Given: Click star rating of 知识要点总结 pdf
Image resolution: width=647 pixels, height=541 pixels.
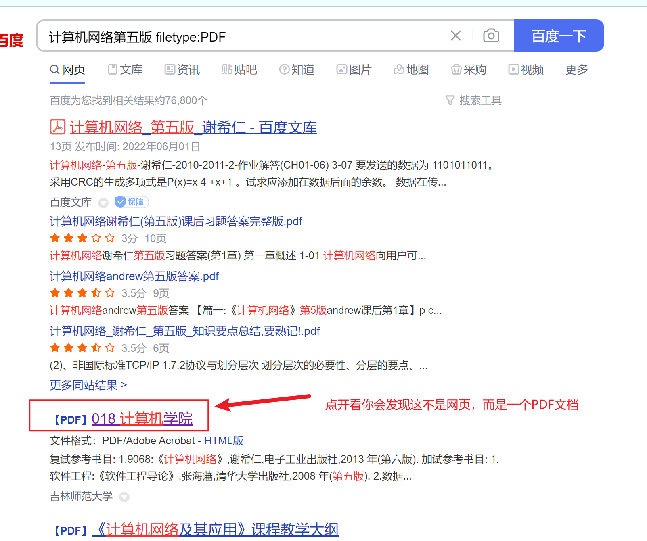Looking at the screenshot, I should pyautogui.click(x=82, y=348).
